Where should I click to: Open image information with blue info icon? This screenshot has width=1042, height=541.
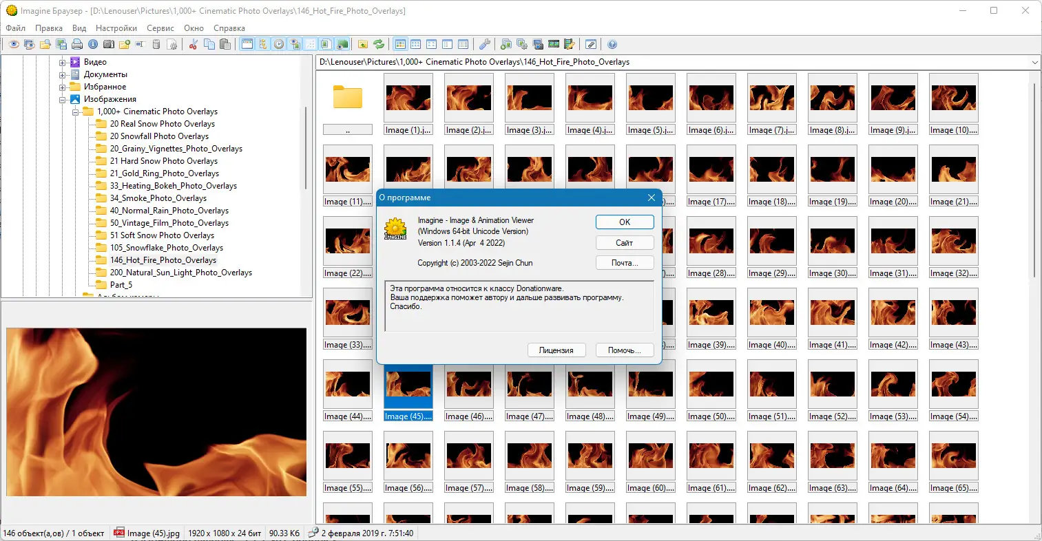tap(93, 44)
